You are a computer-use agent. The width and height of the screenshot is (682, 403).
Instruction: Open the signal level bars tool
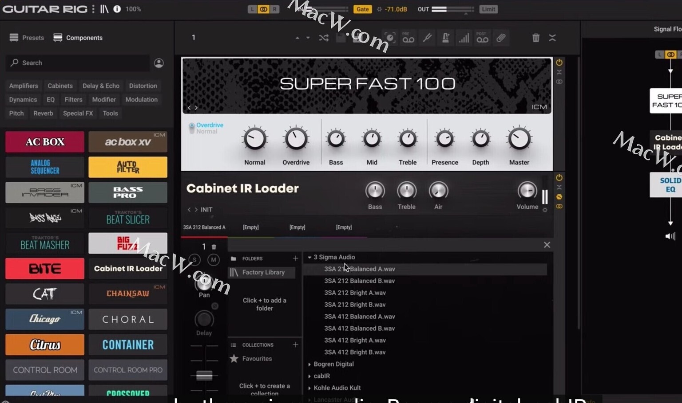click(x=464, y=38)
